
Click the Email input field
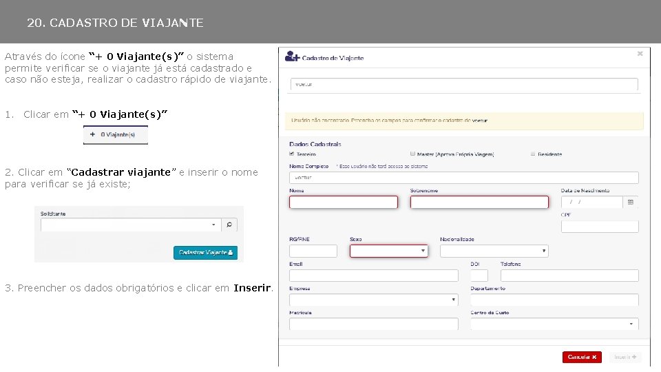coord(373,276)
